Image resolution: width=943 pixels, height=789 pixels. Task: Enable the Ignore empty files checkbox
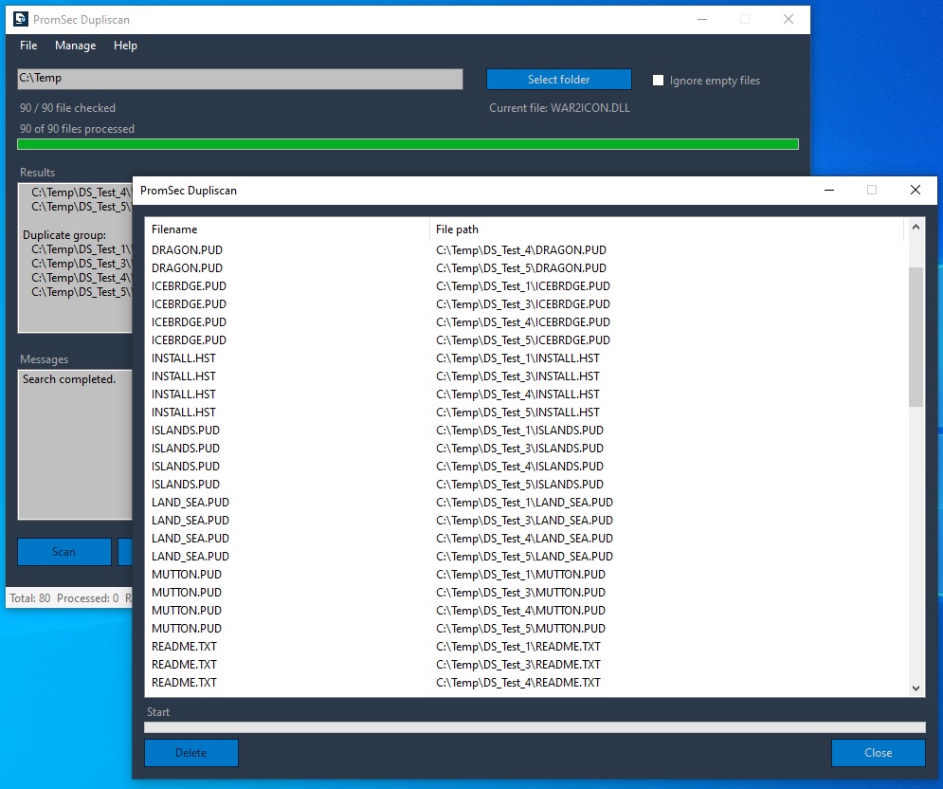[659, 81]
